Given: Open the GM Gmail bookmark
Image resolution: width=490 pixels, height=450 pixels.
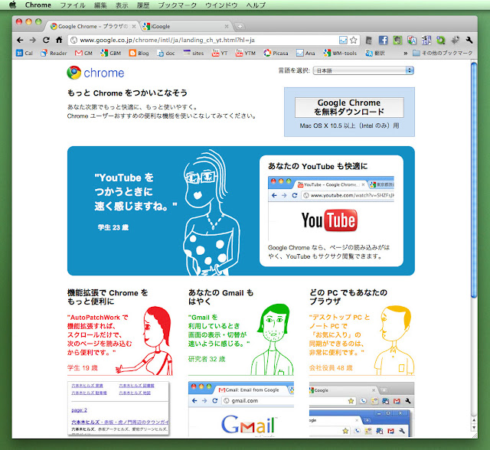Looking at the screenshot, I should pyautogui.click(x=83, y=53).
